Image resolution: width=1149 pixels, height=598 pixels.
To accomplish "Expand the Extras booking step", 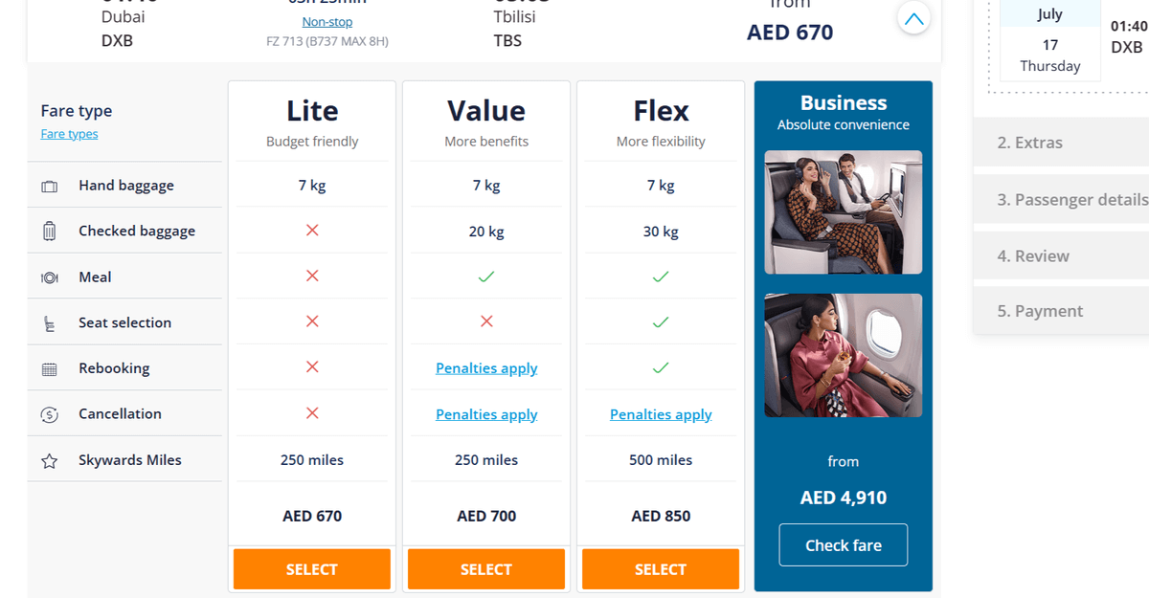I will click(x=1061, y=143).
